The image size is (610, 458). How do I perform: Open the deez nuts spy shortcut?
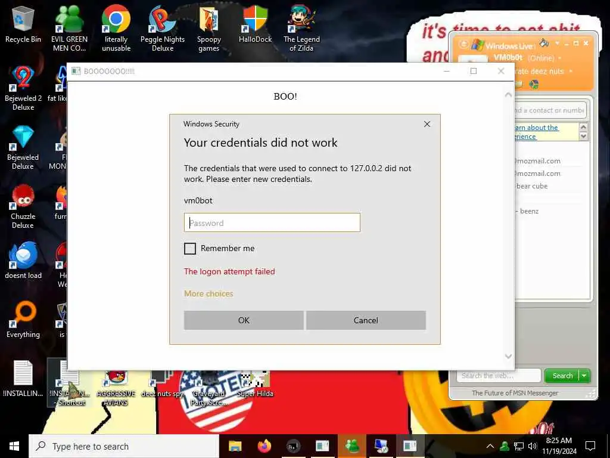coord(163,384)
